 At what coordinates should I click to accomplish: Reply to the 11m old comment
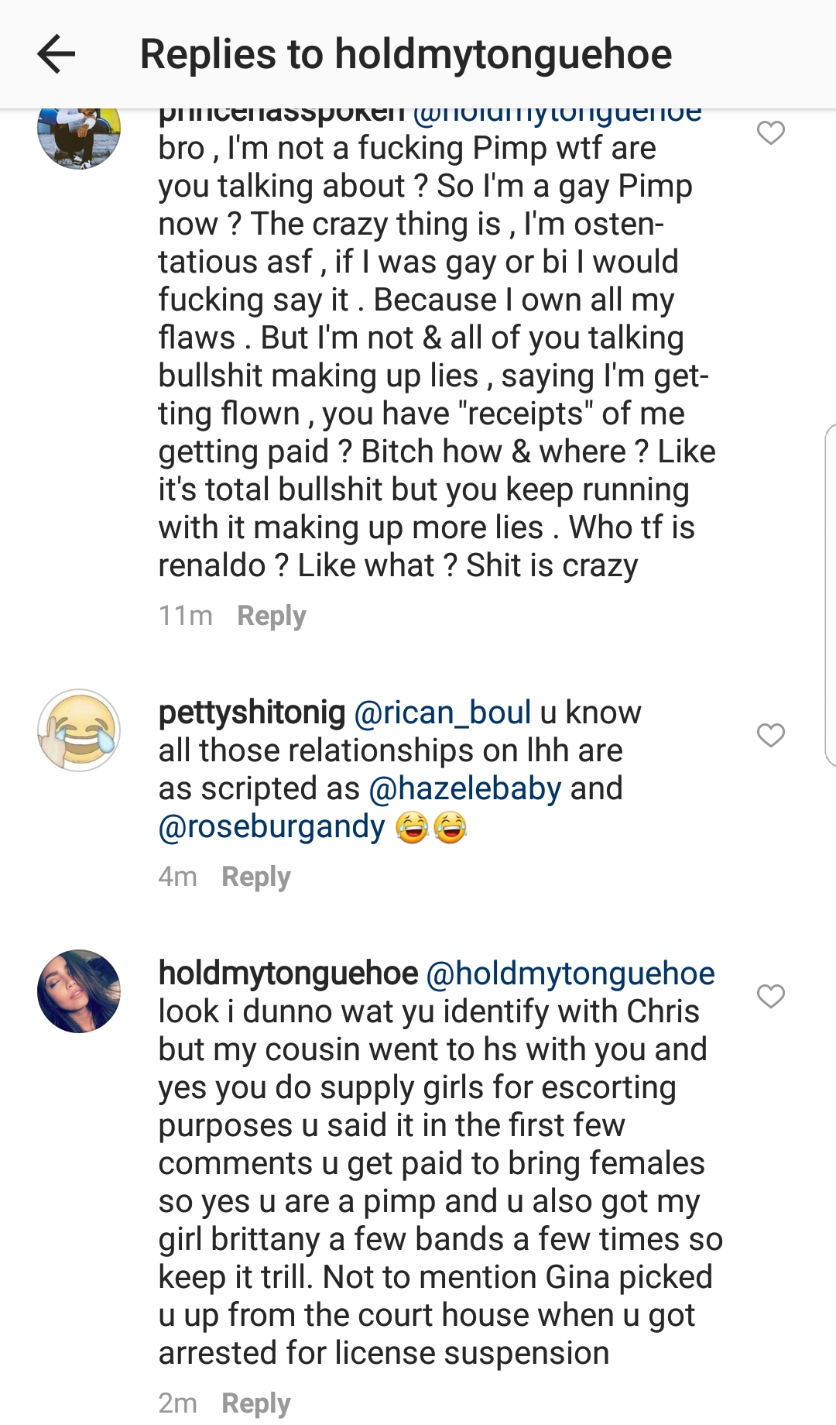click(x=271, y=616)
